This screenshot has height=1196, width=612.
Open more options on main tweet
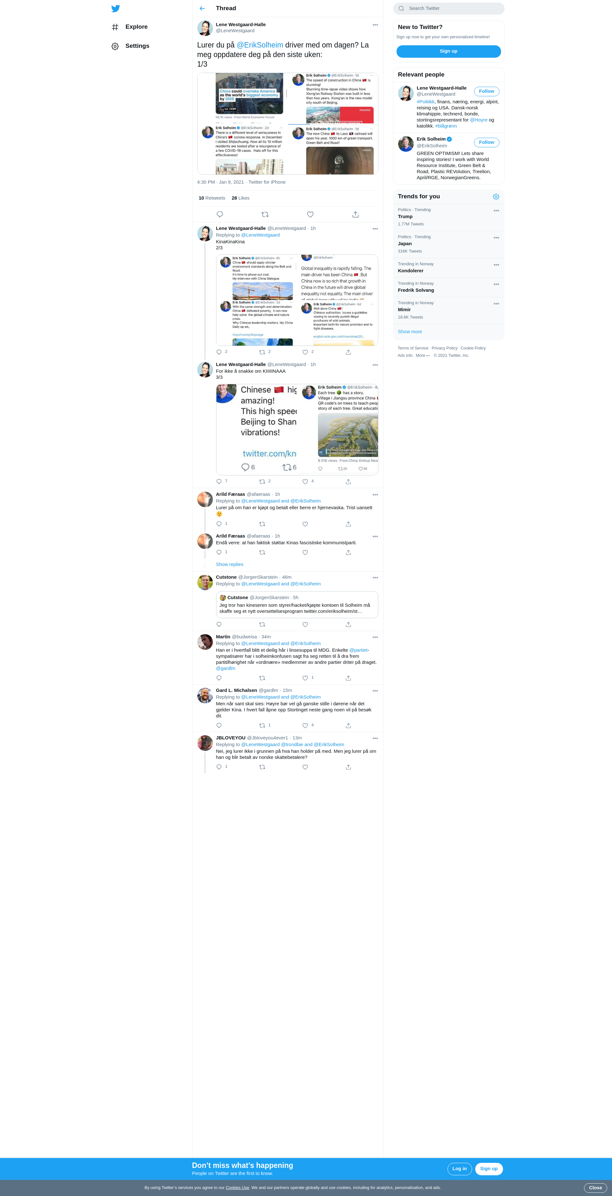(x=375, y=25)
